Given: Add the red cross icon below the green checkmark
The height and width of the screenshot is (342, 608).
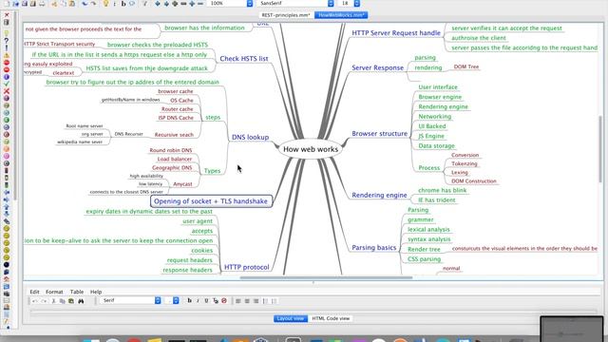Looking at the screenshot, I should coord(7,91).
